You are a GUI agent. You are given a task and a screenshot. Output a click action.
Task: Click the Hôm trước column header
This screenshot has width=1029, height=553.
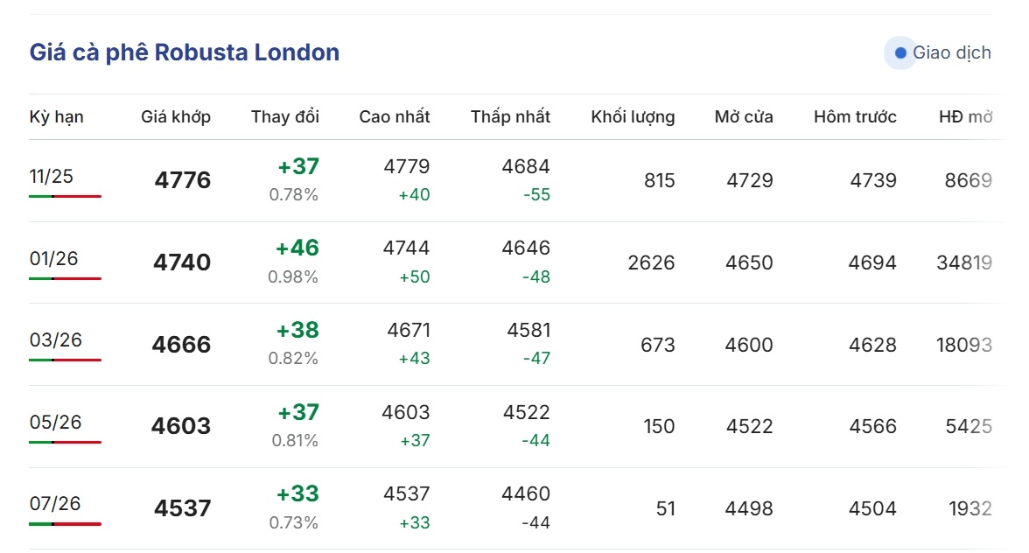click(x=855, y=117)
